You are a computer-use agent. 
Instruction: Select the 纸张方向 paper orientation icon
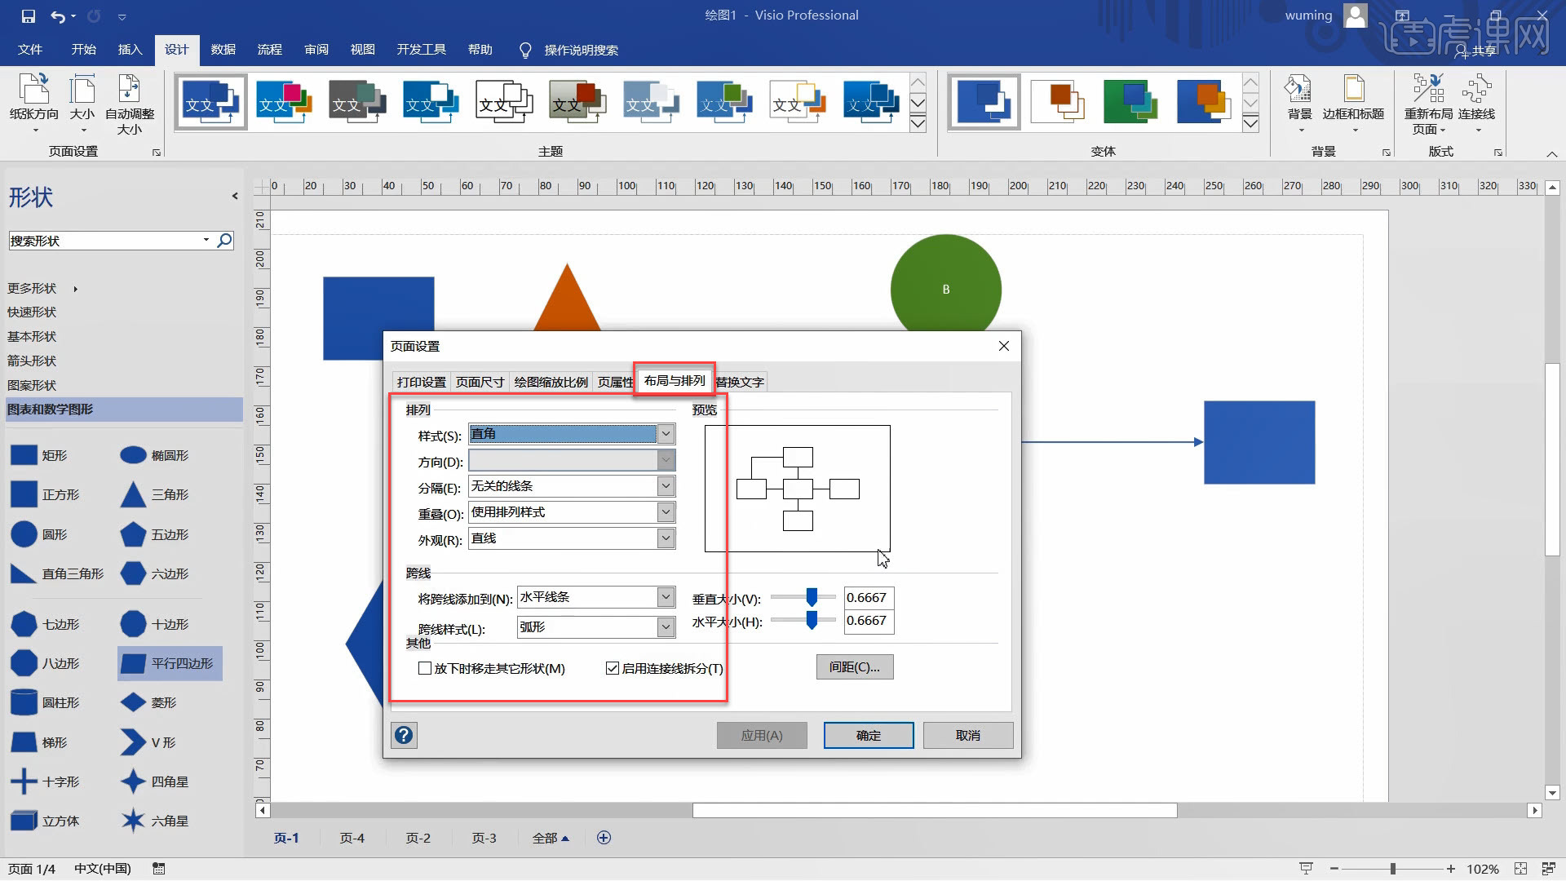[x=33, y=100]
